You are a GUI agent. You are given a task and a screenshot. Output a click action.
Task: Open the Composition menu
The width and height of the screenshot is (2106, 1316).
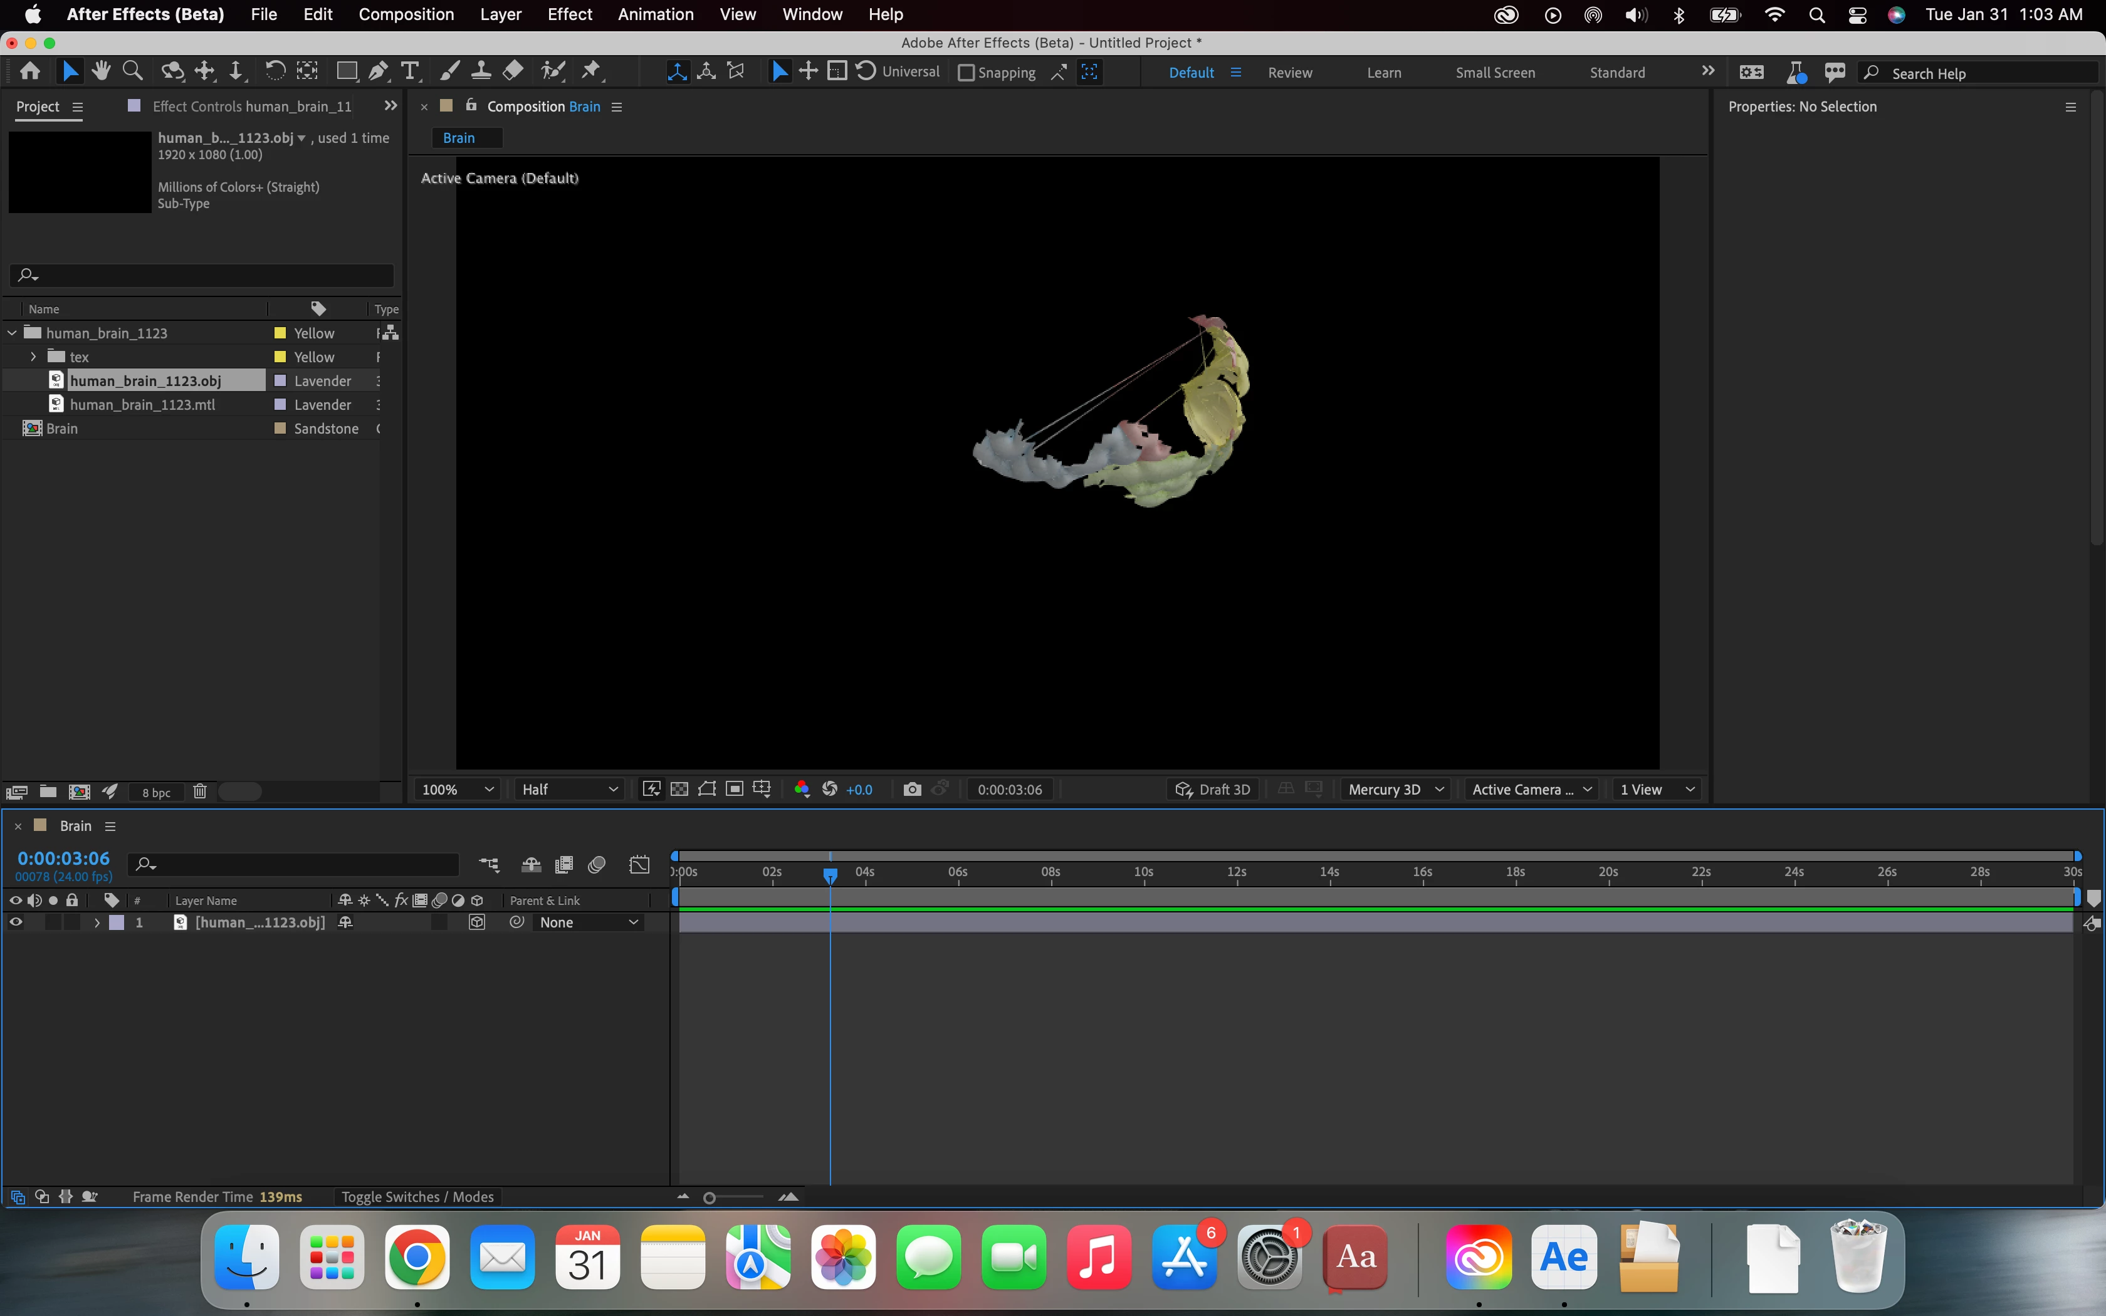coord(406,15)
